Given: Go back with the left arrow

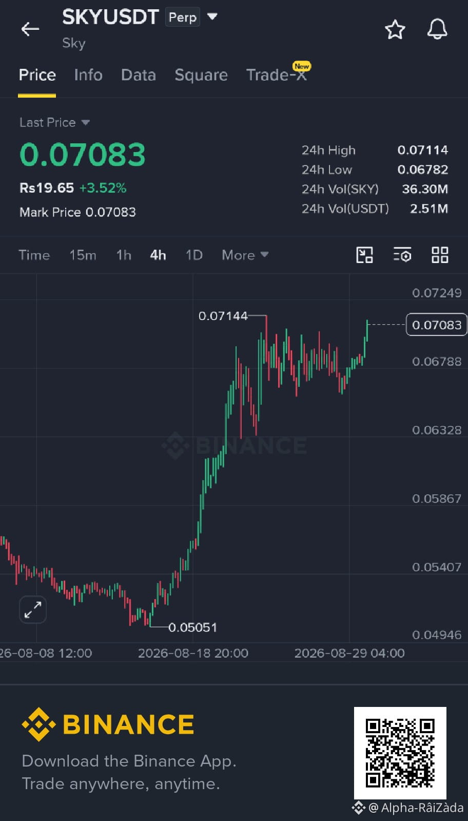Looking at the screenshot, I should tap(30, 29).
